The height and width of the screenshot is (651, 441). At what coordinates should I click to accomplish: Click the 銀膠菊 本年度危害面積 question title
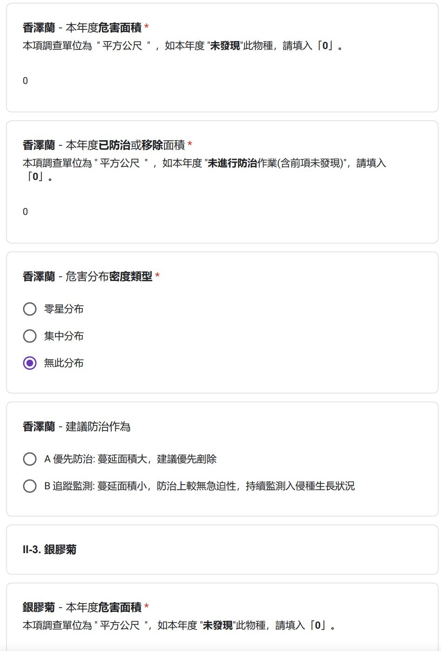coord(82,608)
